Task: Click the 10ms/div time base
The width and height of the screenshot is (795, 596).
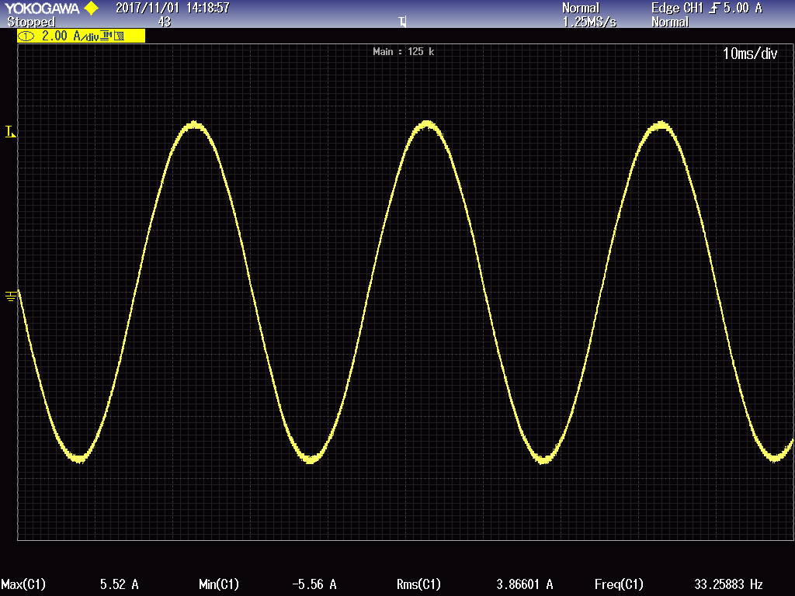Action: point(750,54)
